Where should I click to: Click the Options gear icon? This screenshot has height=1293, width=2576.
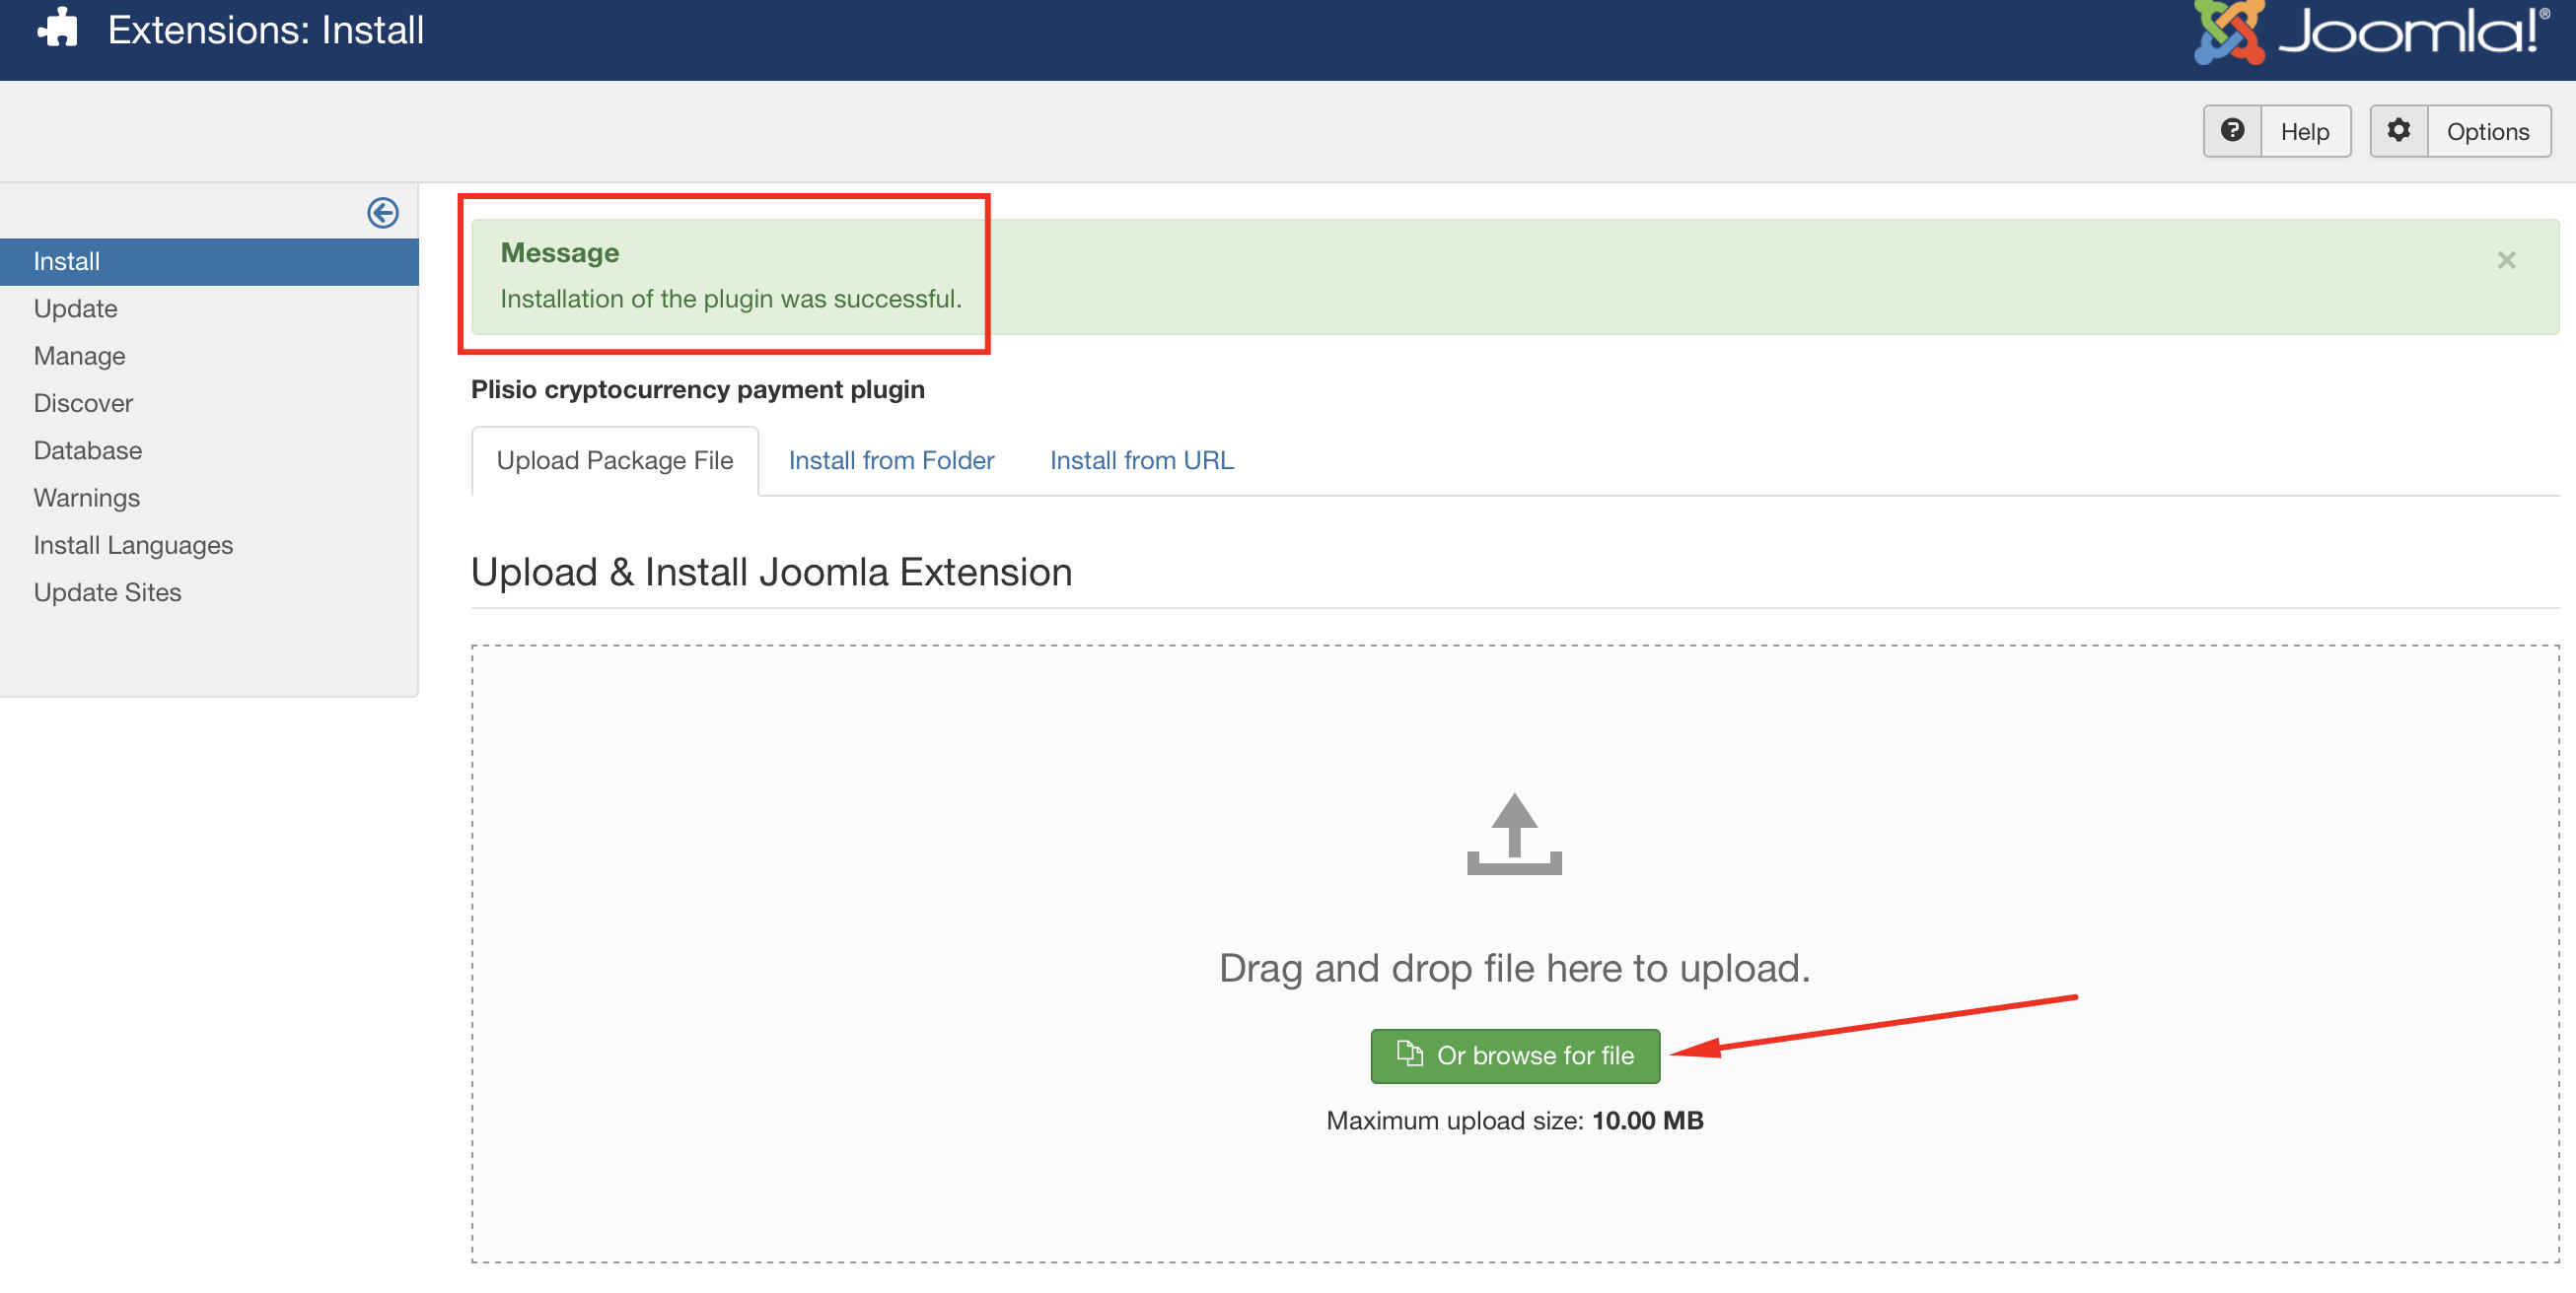(x=2398, y=131)
